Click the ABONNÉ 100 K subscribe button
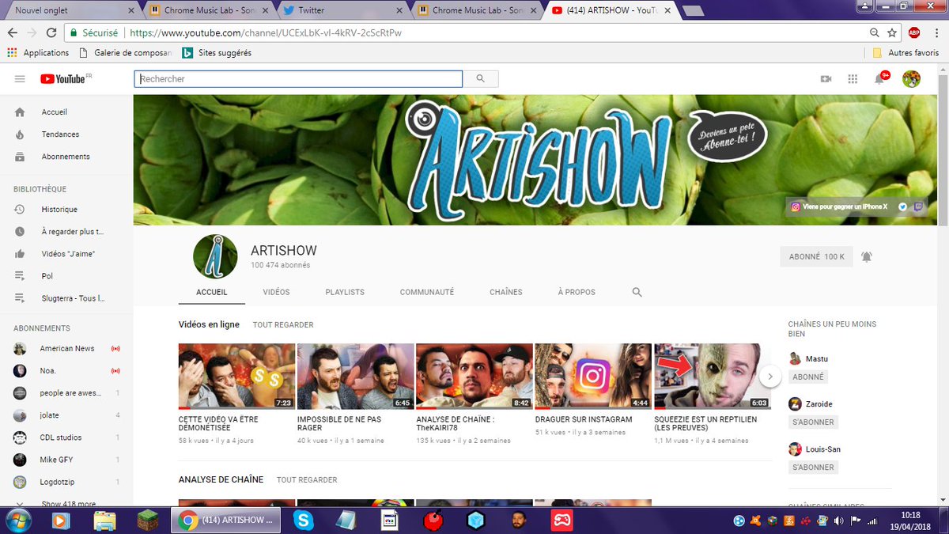This screenshot has height=534, width=949. tap(816, 256)
